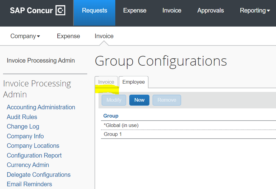Open Invoice in the dark top navigation bar
Image resolution: width=276 pixels, height=189 pixels.
pos(172,10)
